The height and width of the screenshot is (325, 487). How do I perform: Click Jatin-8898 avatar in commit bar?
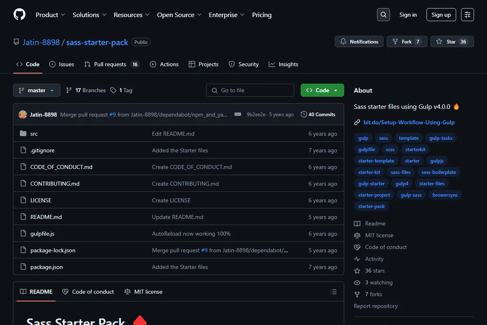pyautogui.click(x=23, y=115)
